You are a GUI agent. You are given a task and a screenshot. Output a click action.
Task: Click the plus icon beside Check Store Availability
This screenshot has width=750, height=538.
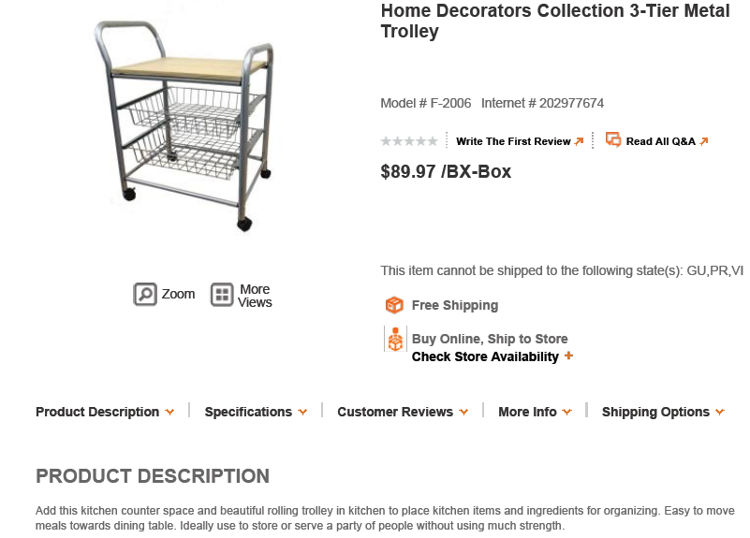[568, 356]
